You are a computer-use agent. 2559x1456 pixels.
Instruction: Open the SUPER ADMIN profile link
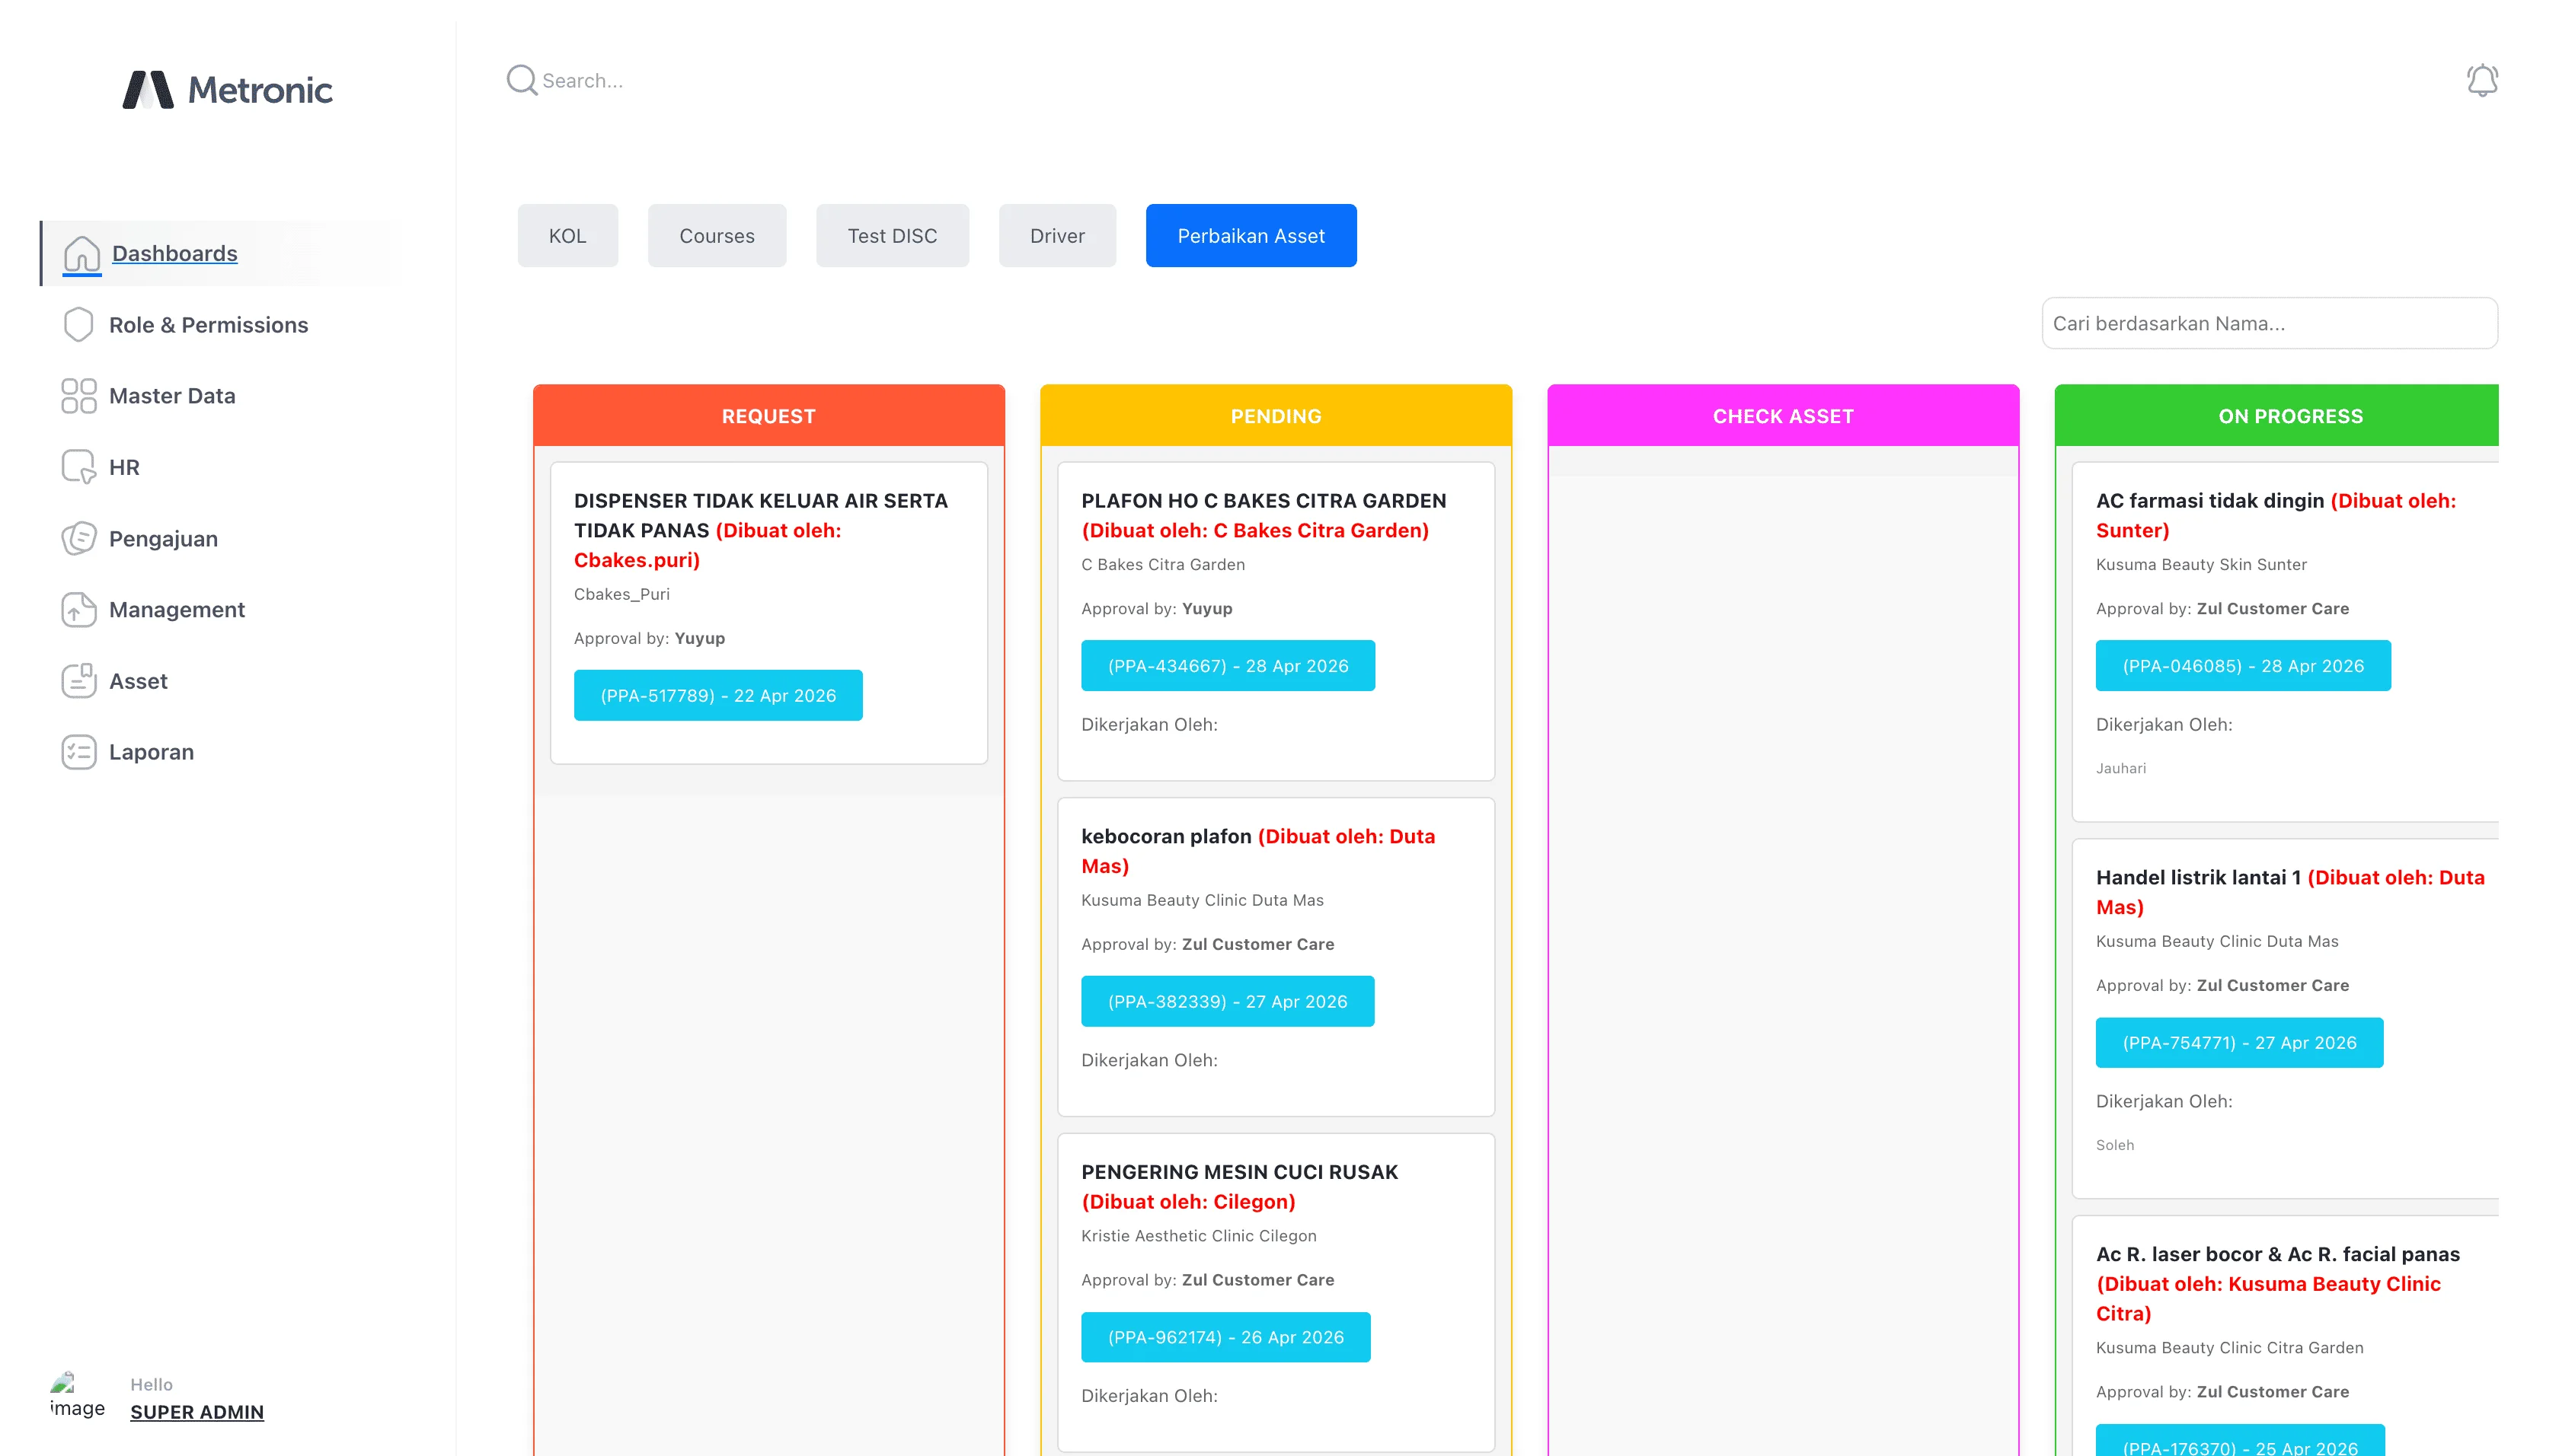197,1412
